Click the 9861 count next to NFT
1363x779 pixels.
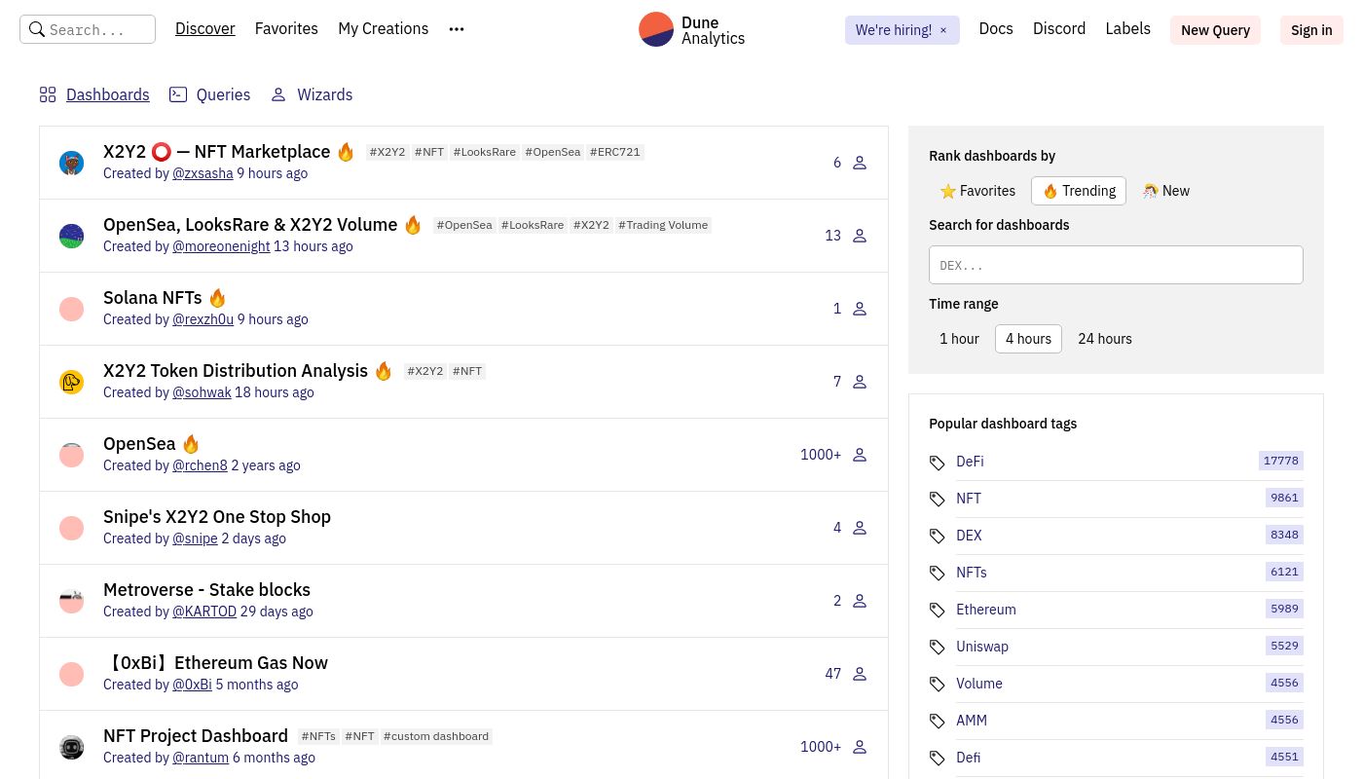point(1284,498)
